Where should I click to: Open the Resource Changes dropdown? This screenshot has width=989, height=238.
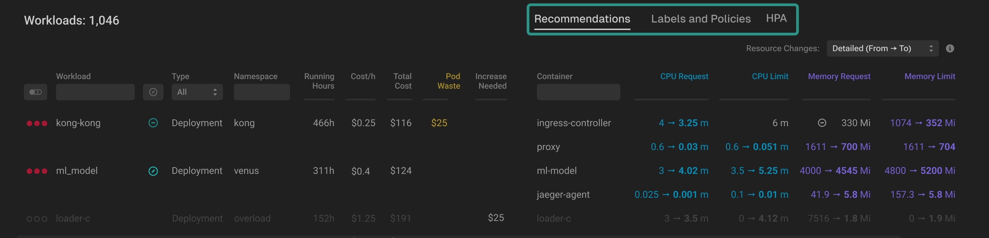pos(882,48)
